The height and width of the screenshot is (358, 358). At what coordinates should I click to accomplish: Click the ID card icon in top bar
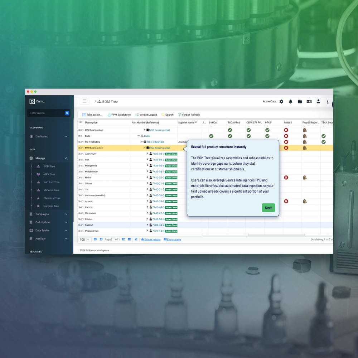pos(309,102)
